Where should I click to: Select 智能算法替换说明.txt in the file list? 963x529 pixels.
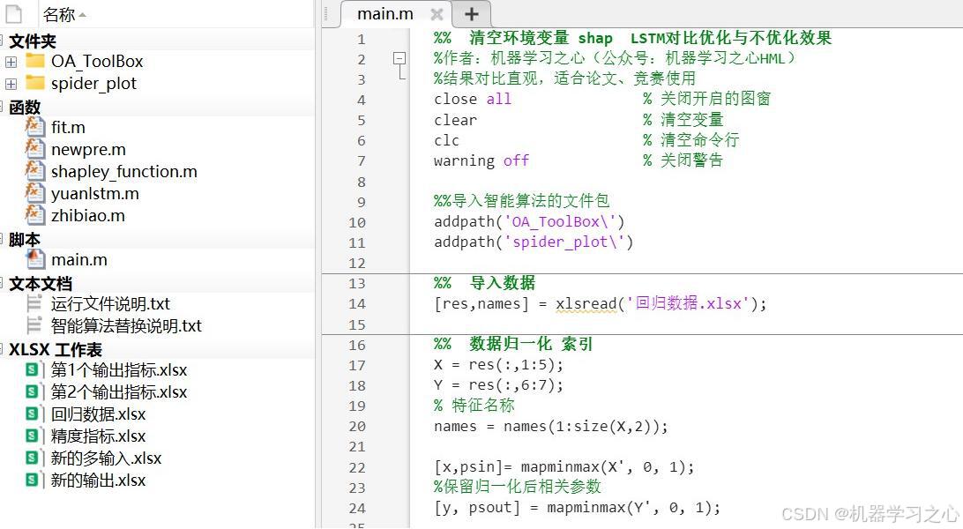pyautogui.click(x=126, y=326)
